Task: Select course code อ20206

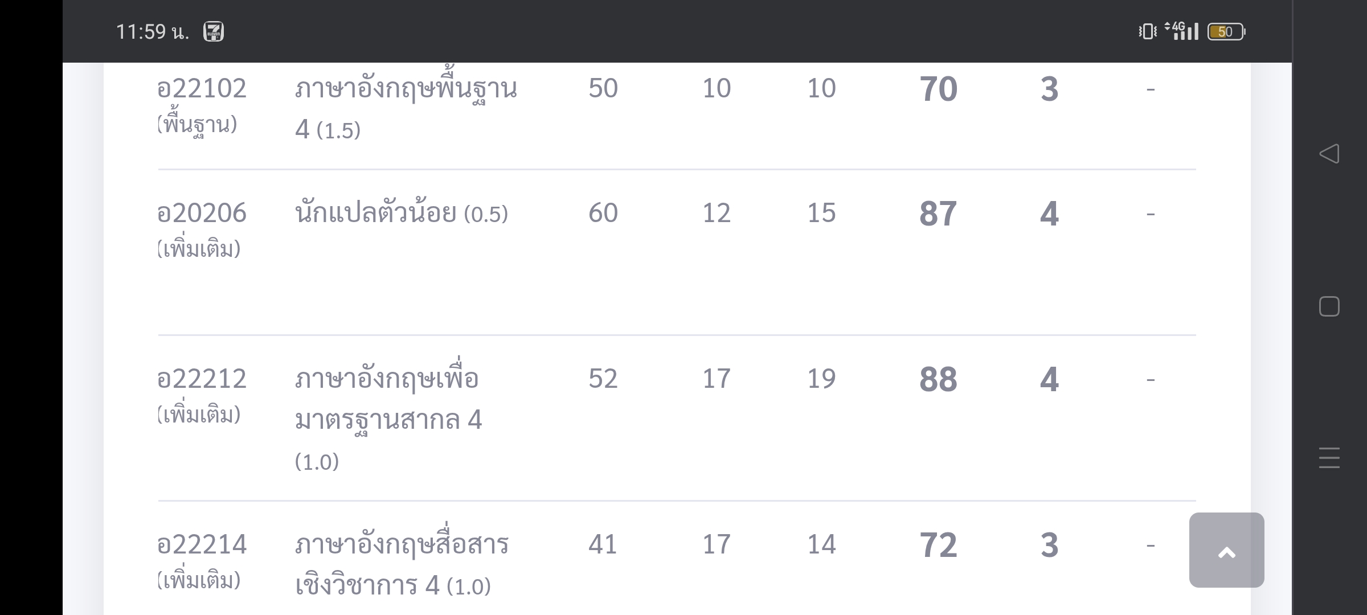Action: pos(202,212)
